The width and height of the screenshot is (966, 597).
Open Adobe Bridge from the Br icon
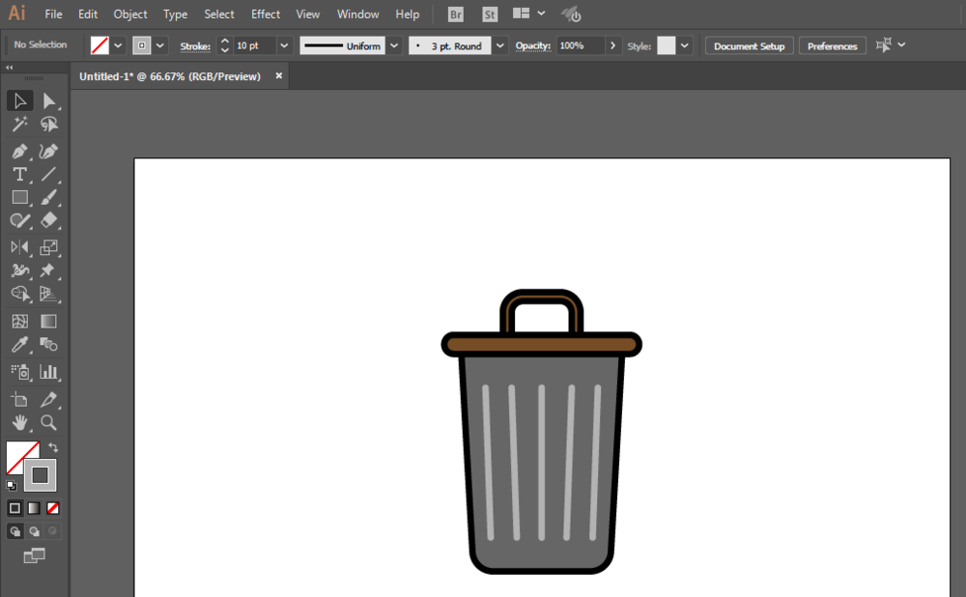click(456, 14)
